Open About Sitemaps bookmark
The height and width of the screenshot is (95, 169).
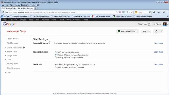123,16
